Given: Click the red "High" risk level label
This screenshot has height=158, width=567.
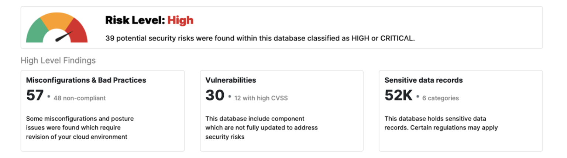Looking at the screenshot, I should [181, 20].
